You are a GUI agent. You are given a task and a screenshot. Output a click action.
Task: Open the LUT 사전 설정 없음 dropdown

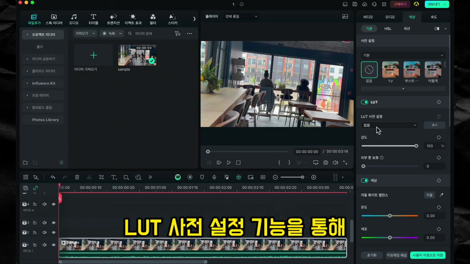[390, 125]
